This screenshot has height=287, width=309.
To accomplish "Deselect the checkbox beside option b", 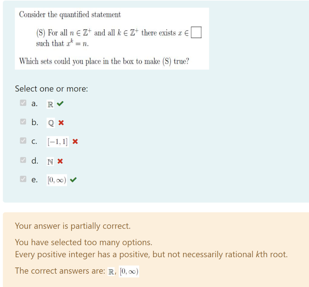I will click(x=23, y=122).
